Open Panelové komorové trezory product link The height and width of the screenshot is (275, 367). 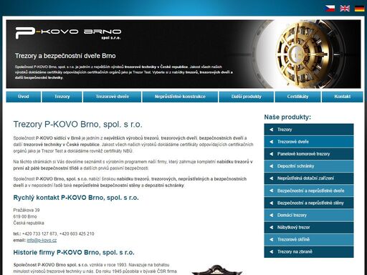tap(309, 154)
